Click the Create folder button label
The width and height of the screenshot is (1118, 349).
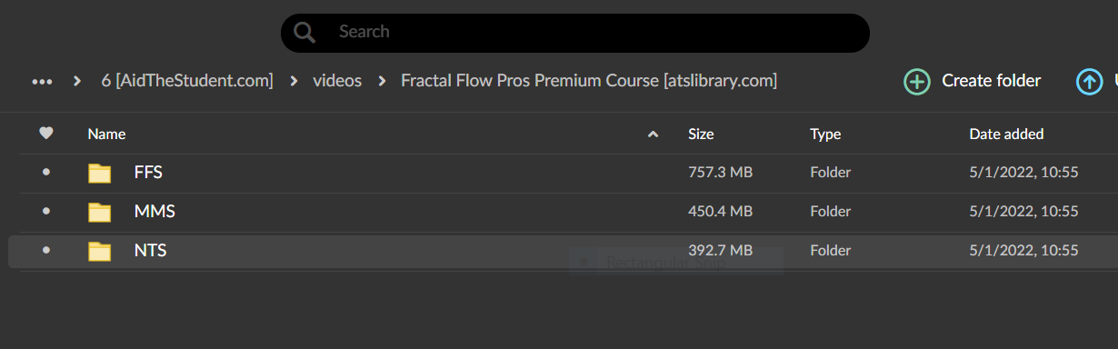click(991, 81)
